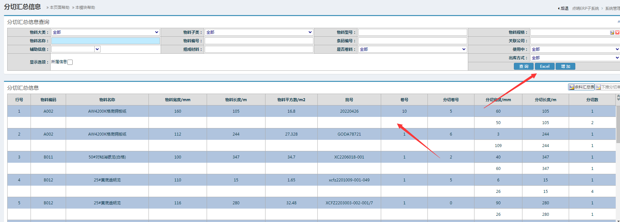Click the 下推分切单 toolbar button
The image size is (620, 222).
(608, 87)
